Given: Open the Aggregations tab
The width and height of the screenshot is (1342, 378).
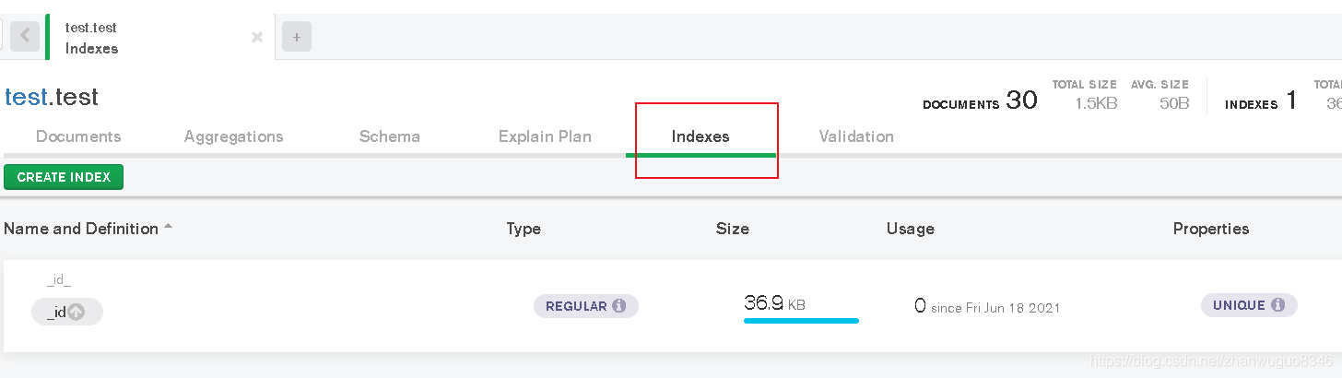Looking at the screenshot, I should (233, 136).
